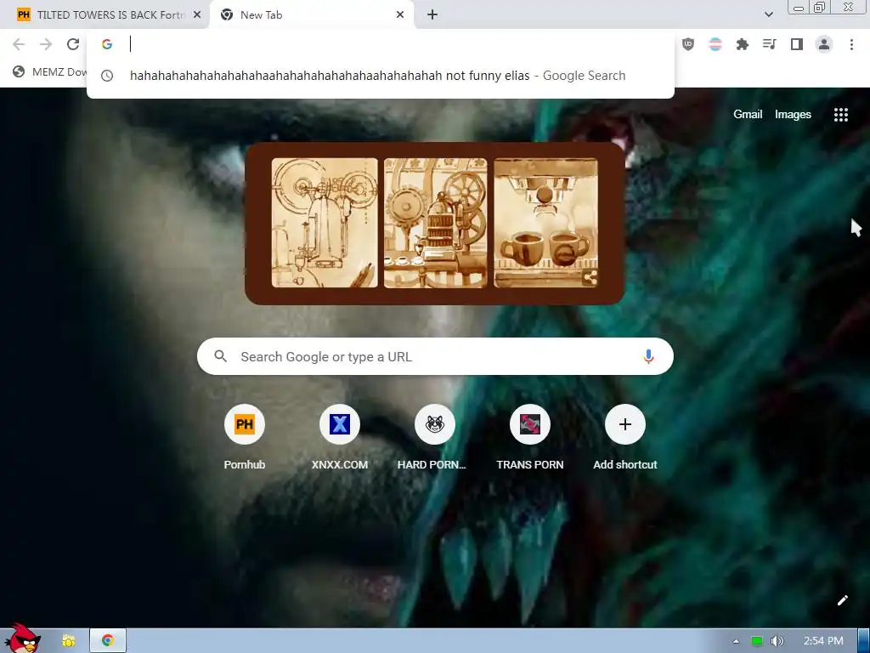
Task: Select Chrome in the taskbar
Action: [108, 641]
